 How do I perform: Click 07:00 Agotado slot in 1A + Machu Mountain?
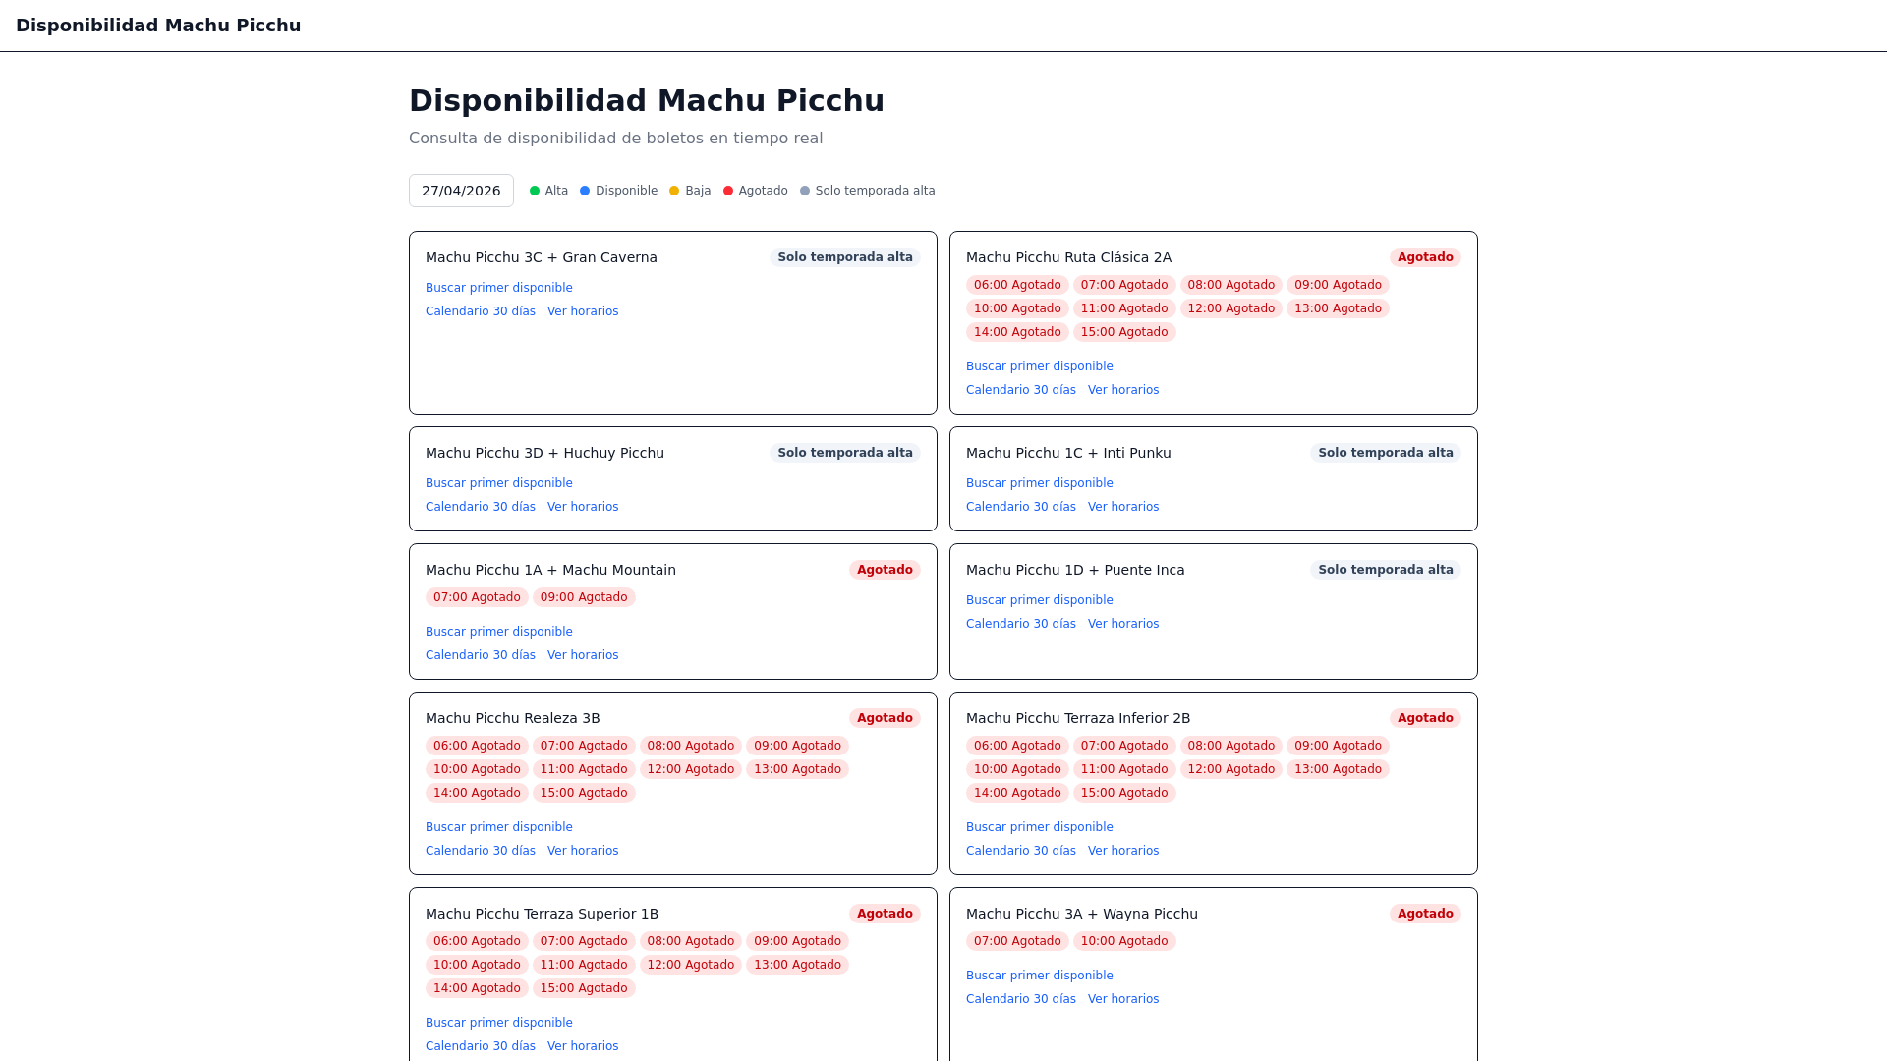[477, 597]
